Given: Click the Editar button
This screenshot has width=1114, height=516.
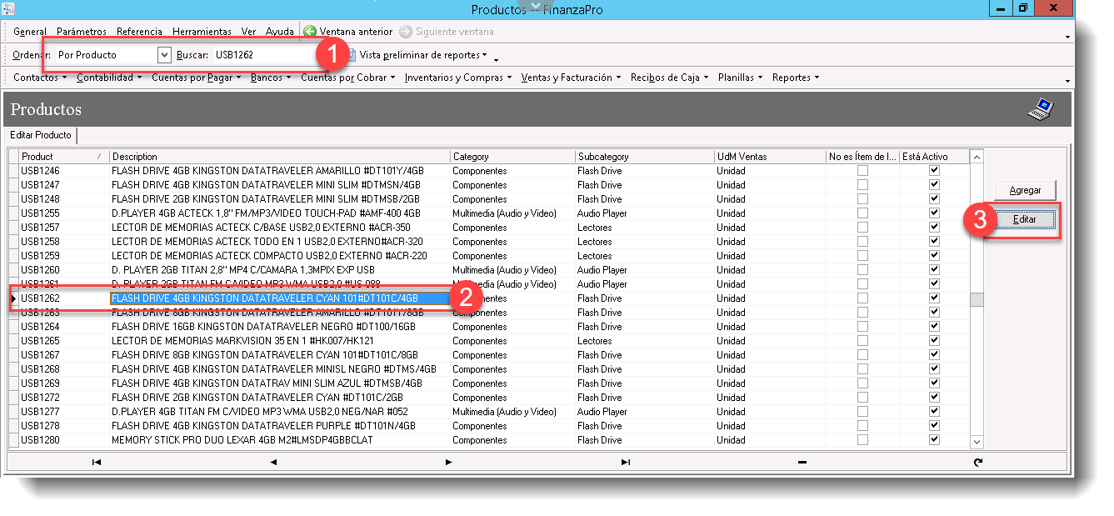Looking at the screenshot, I should click(x=1025, y=219).
